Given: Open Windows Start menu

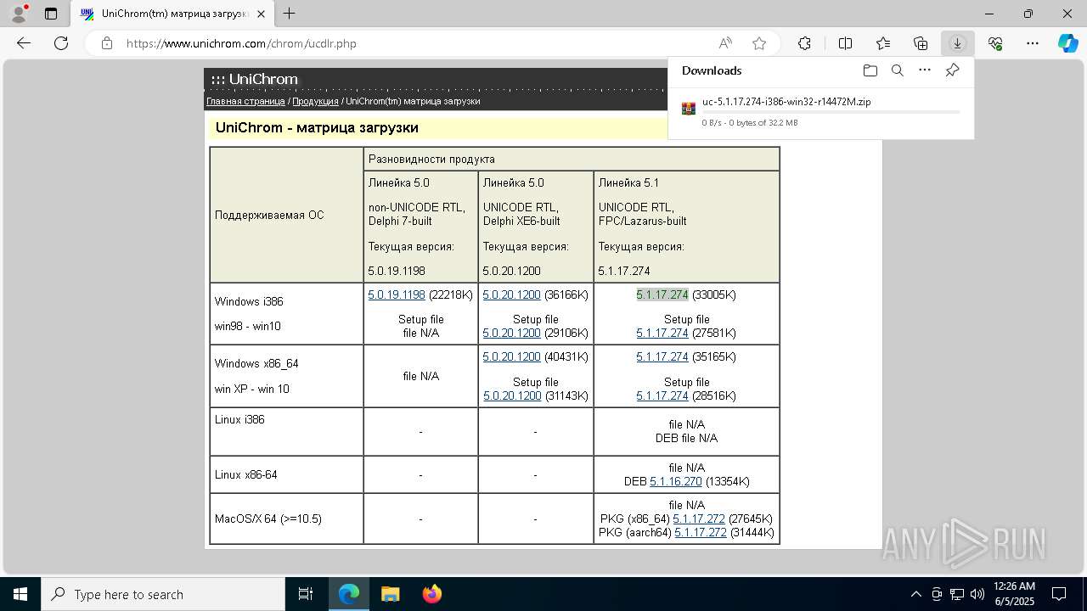Looking at the screenshot, I should click(x=20, y=594).
